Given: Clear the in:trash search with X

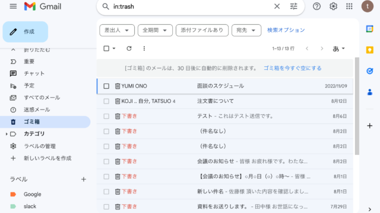Looking at the screenshot, I should click(277, 7).
